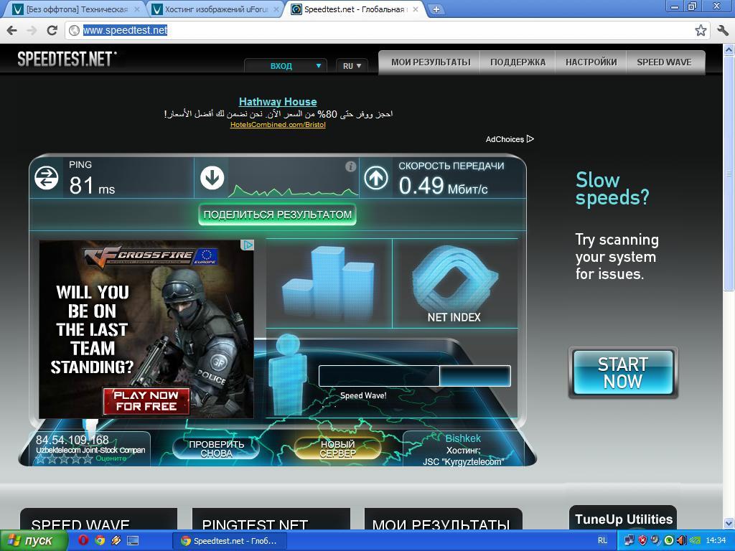
Task: Expand the ВХОД login dropdown
Action: click(287, 65)
